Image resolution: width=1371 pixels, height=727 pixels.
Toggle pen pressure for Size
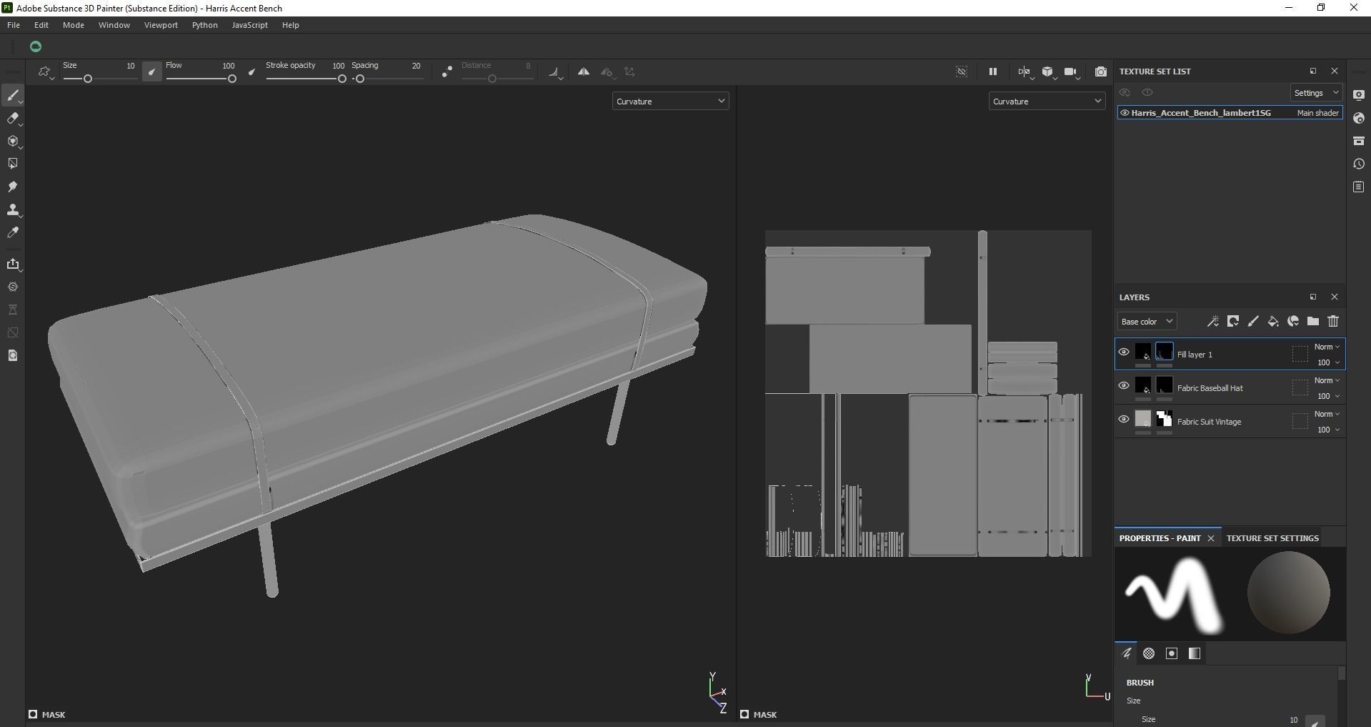pyautogui.click(x=151, y=71)
